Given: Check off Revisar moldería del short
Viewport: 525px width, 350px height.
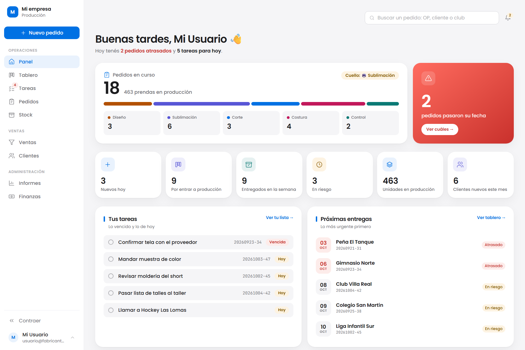Looking at the screenshot, I should (111, 276).
